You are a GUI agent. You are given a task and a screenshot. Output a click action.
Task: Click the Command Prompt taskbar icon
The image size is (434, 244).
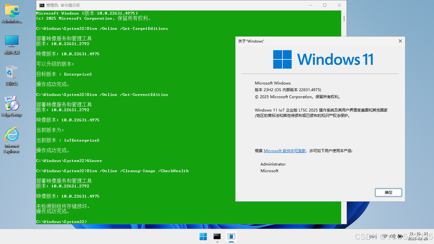point(217,236)
